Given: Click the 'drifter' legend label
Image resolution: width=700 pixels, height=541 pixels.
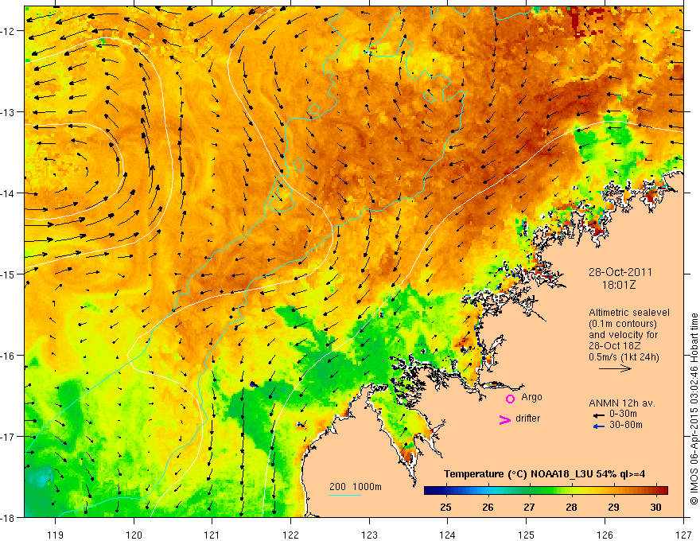Looking at the screenshot, I should 527,418.
